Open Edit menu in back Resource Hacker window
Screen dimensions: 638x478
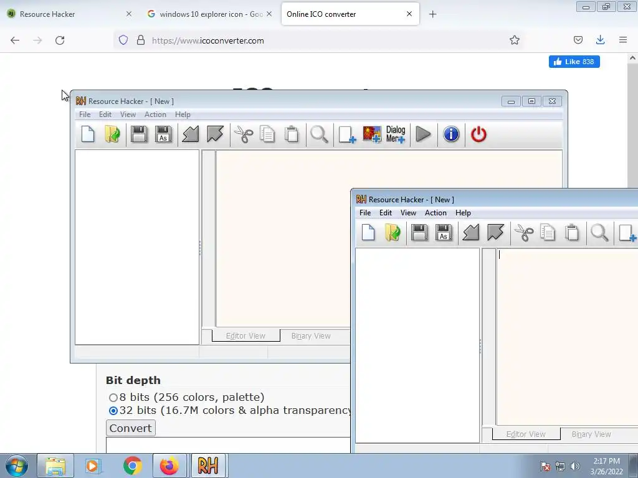coord(105,115)
